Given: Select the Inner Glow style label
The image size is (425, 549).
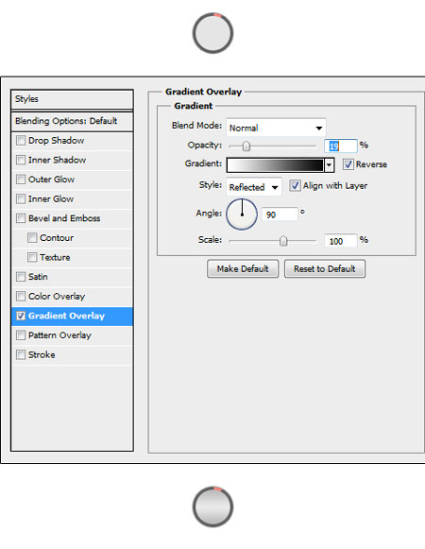Looking at the screenshot, I should click(51, 198).
